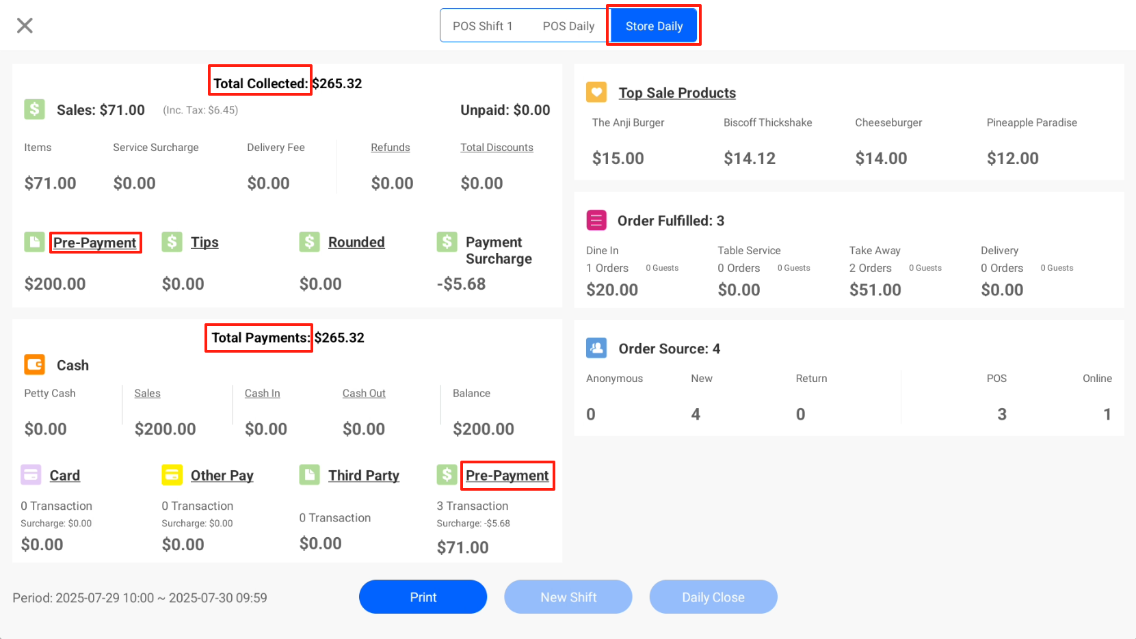Open the Pre-Payment link in the payments section

pos(507,476)
